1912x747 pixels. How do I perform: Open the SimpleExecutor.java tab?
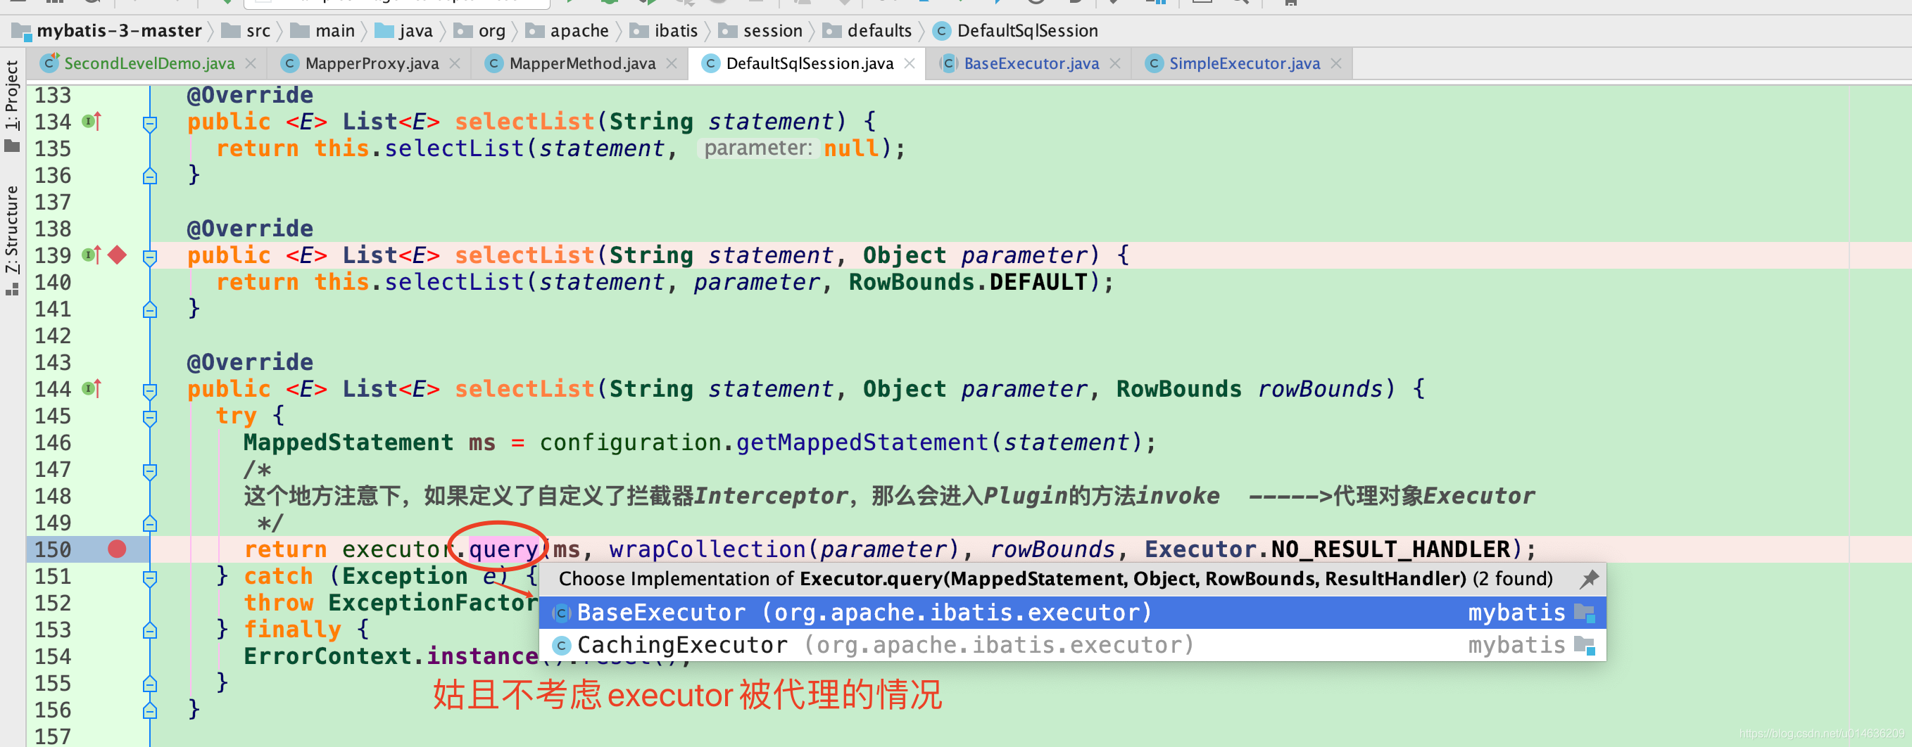pos(1244,64)
